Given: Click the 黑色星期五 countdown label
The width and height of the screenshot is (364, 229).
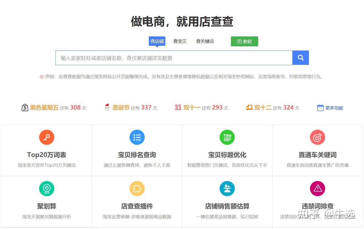Looking at the screenshot, I should (x=44, y=108).
